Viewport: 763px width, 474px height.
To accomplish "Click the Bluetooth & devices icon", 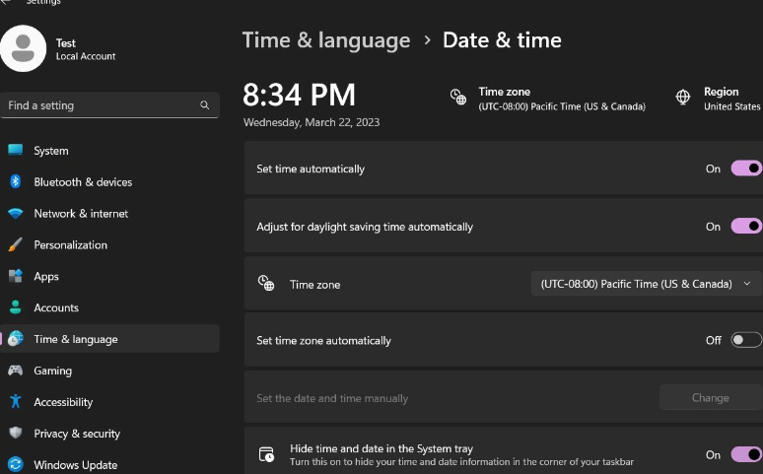I will point(15,182).
